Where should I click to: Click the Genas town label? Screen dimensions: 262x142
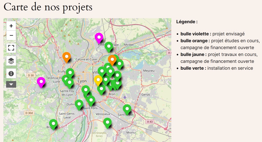tap(146, 94)
